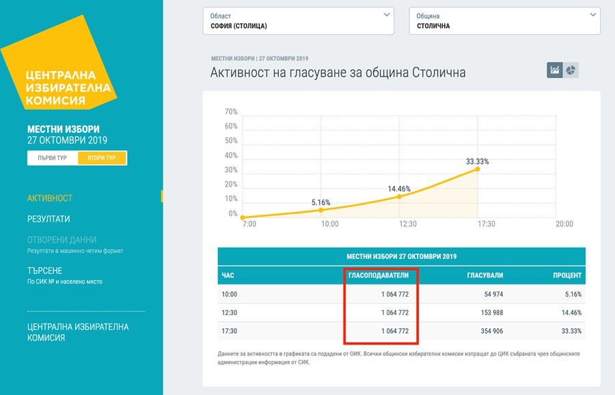
Task: Follow the ЦЕНТРАЛНА ИЗБИРАТЕЛНА КОМИСИЯ sidebar link
Action: pyautogui.click(x=77, y=332)
